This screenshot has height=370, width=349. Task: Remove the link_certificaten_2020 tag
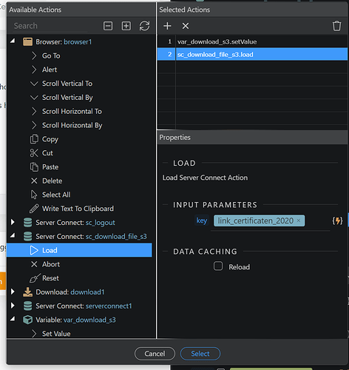pyautogui.click(x=299, y=221)
